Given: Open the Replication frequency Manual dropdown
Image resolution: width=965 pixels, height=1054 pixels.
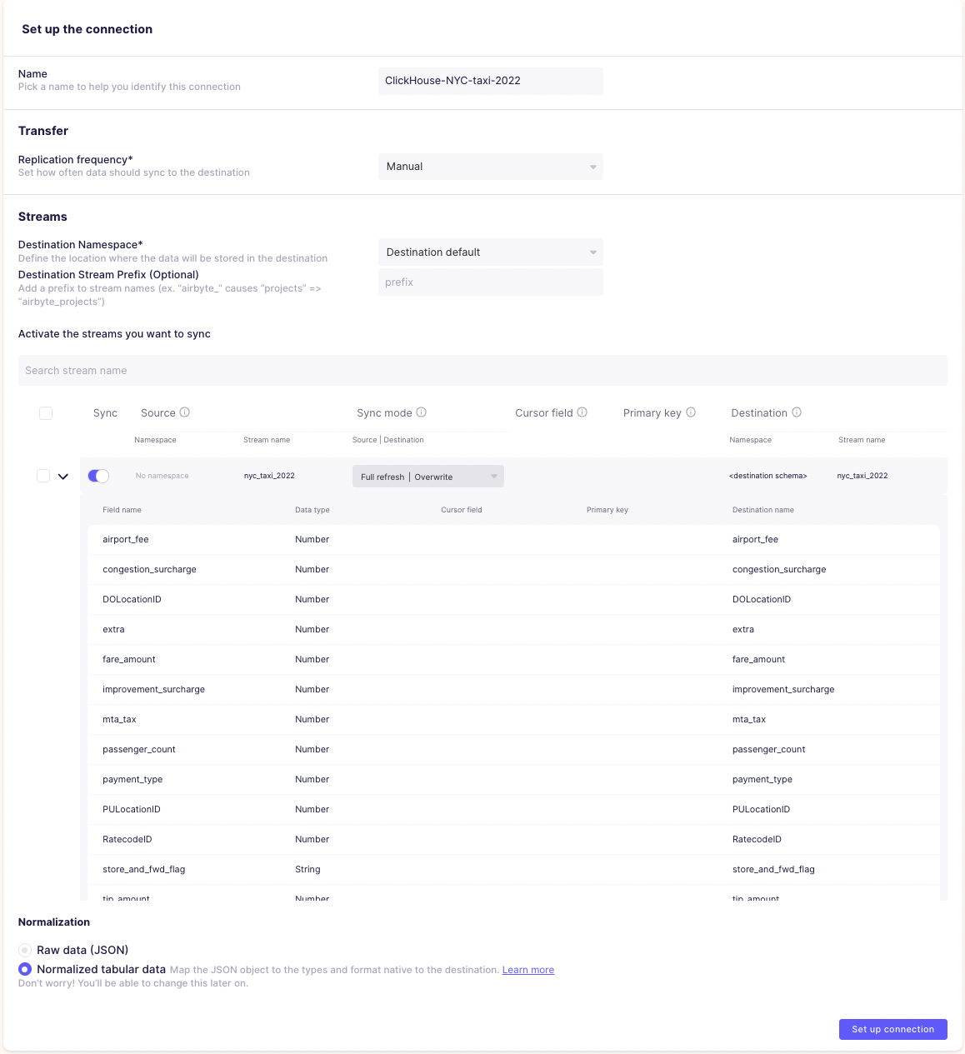Looking at the screenshot, I should click(x=490, y=167).
